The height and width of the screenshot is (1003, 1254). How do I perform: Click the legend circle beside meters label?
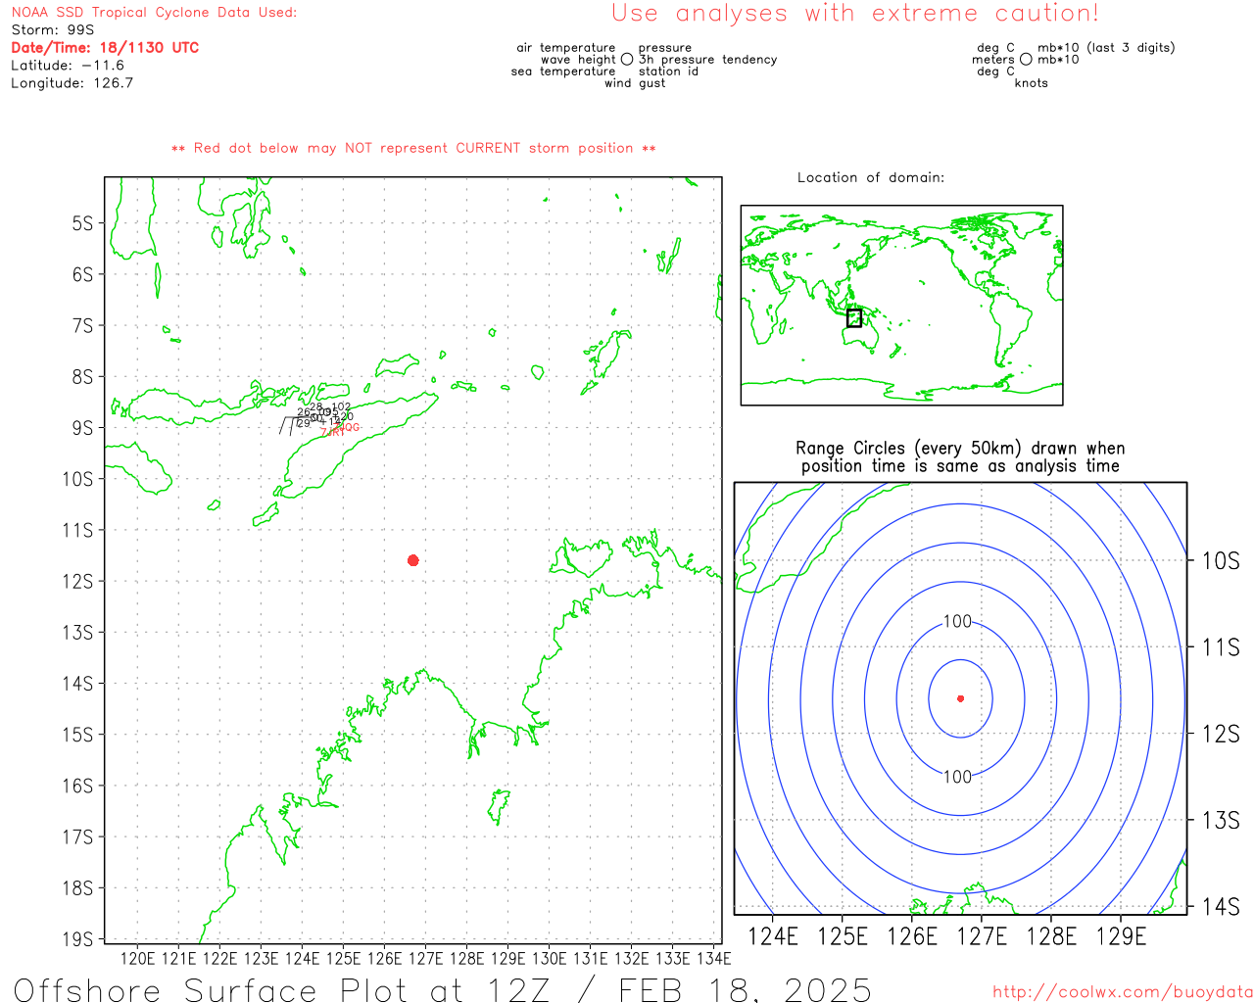pyautogui.click(x=1026, y=60)
